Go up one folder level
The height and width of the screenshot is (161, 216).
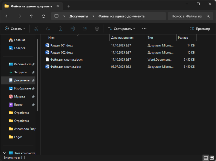31,16
